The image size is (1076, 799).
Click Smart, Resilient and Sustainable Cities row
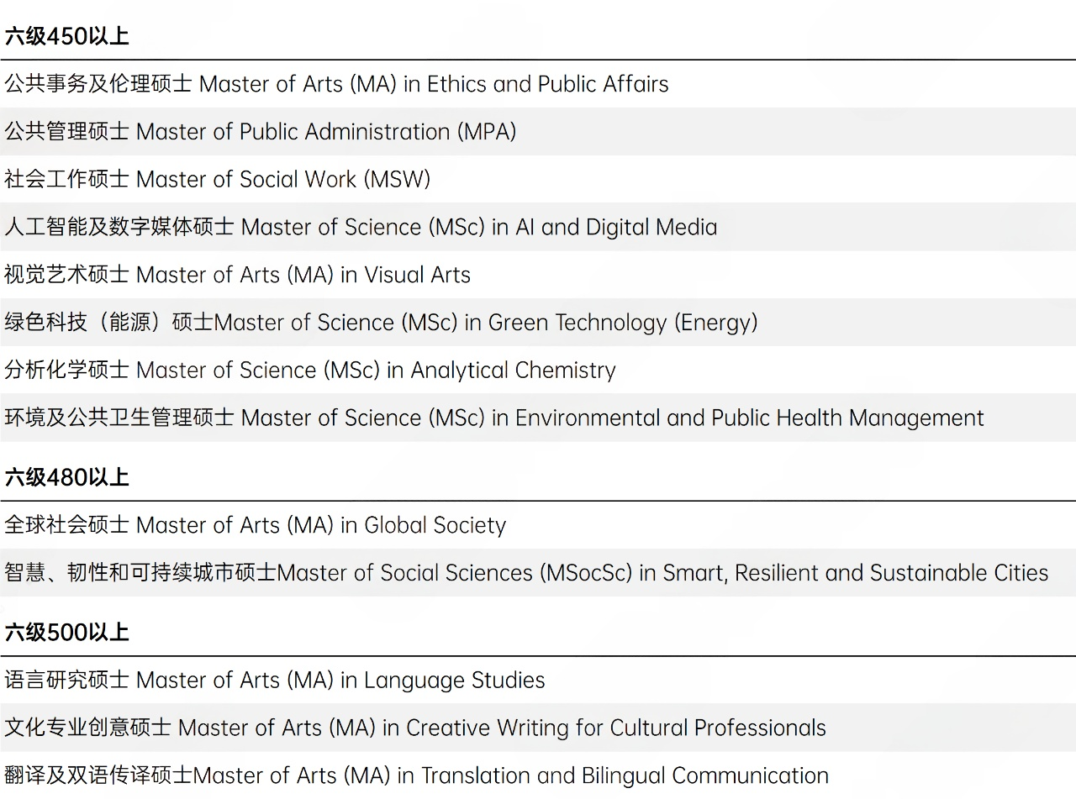526,573
